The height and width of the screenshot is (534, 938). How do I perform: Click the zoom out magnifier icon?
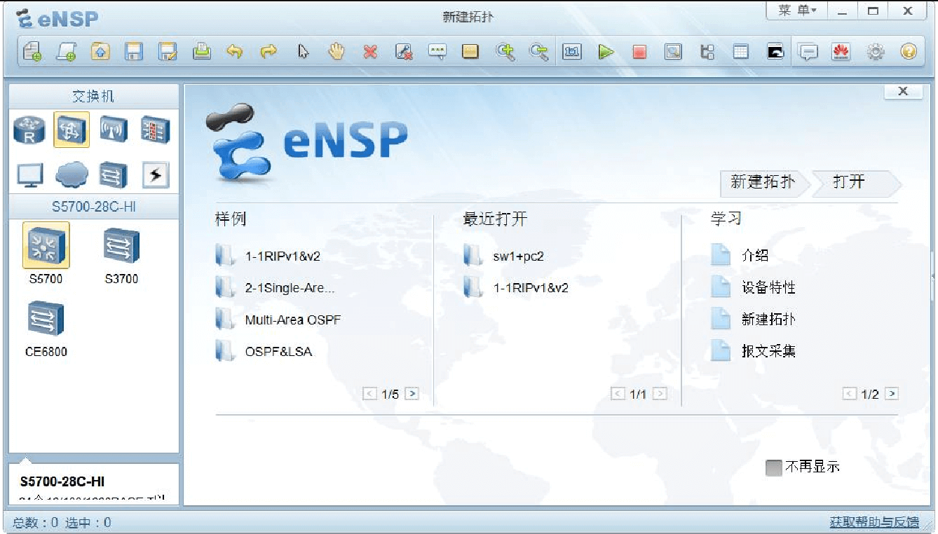[x=538, y=52]
